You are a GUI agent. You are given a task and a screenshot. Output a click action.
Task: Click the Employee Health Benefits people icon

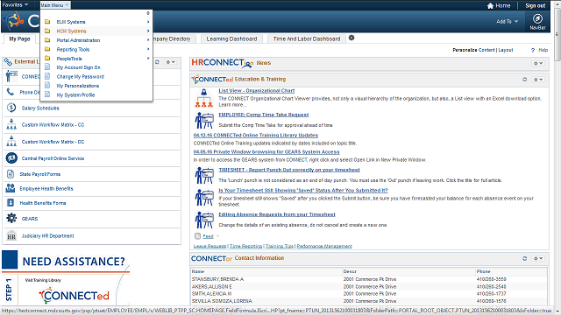click(11, 188)
